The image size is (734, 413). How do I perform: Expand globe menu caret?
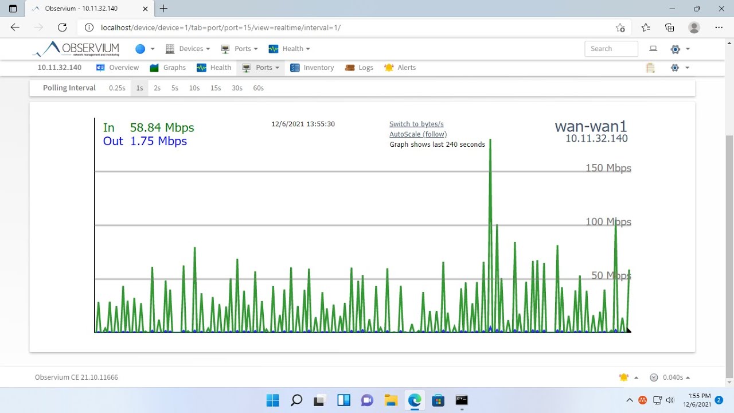tap(153, 49)
